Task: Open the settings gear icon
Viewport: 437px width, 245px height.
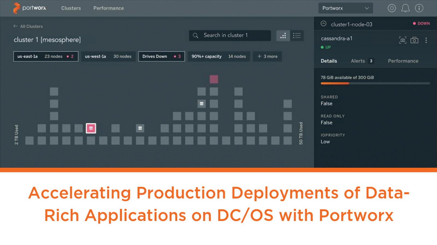Action: 392,8
